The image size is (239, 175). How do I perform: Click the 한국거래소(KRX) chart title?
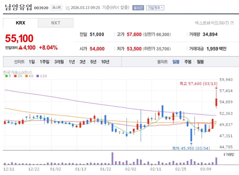click(17, 72)
